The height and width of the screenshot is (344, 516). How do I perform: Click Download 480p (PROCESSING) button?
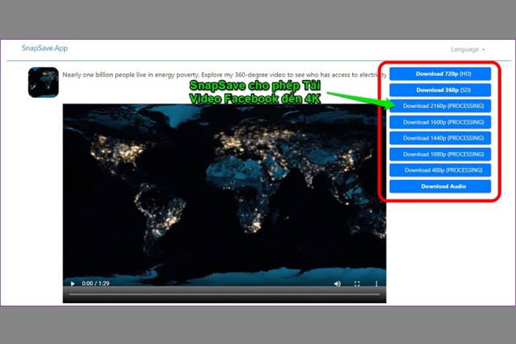tap(440, 170)
